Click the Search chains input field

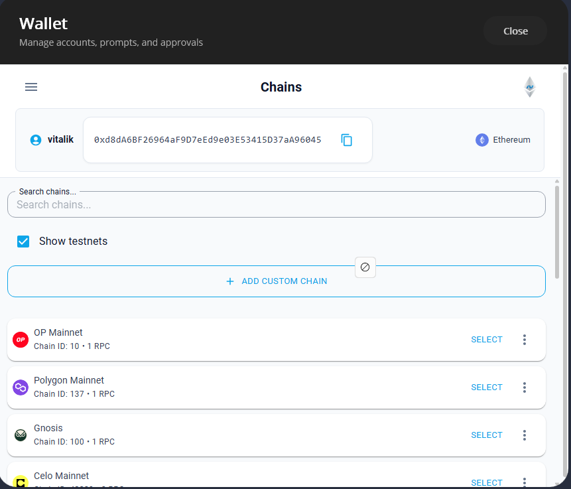pyautogui.click(x=276, y=204)
